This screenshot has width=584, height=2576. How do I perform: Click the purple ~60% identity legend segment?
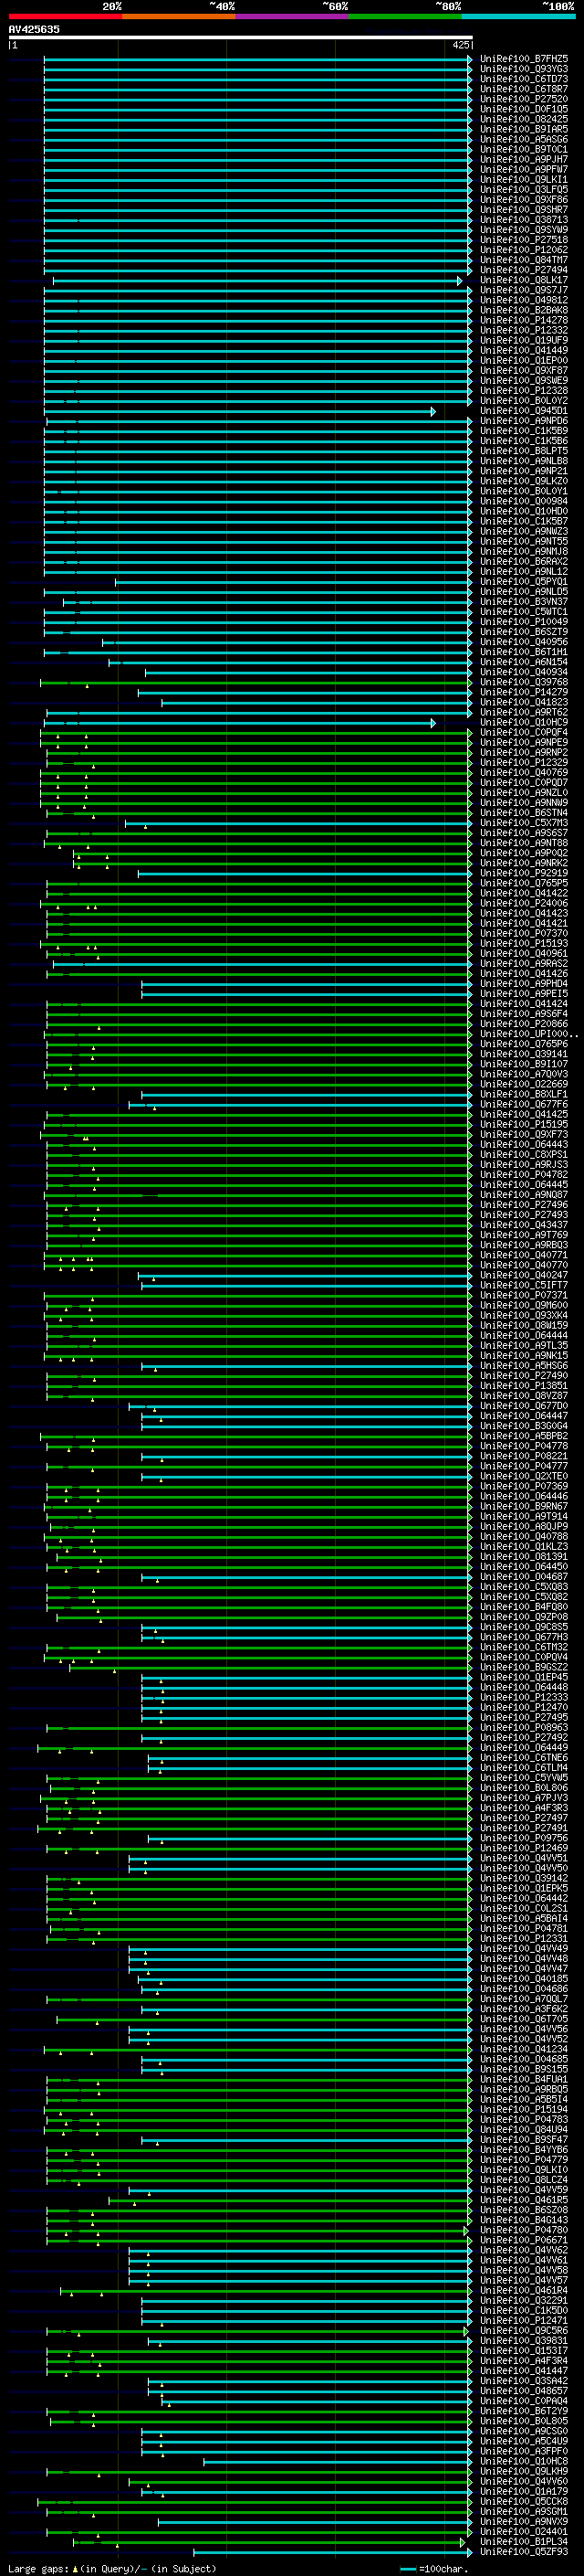[x=291, y=16]
